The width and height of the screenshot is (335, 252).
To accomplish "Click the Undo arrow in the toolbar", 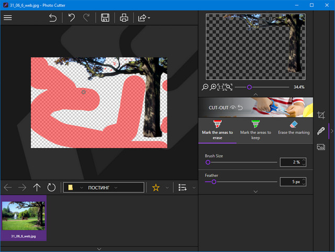I will pyautogui.click(x=72, y=18).
